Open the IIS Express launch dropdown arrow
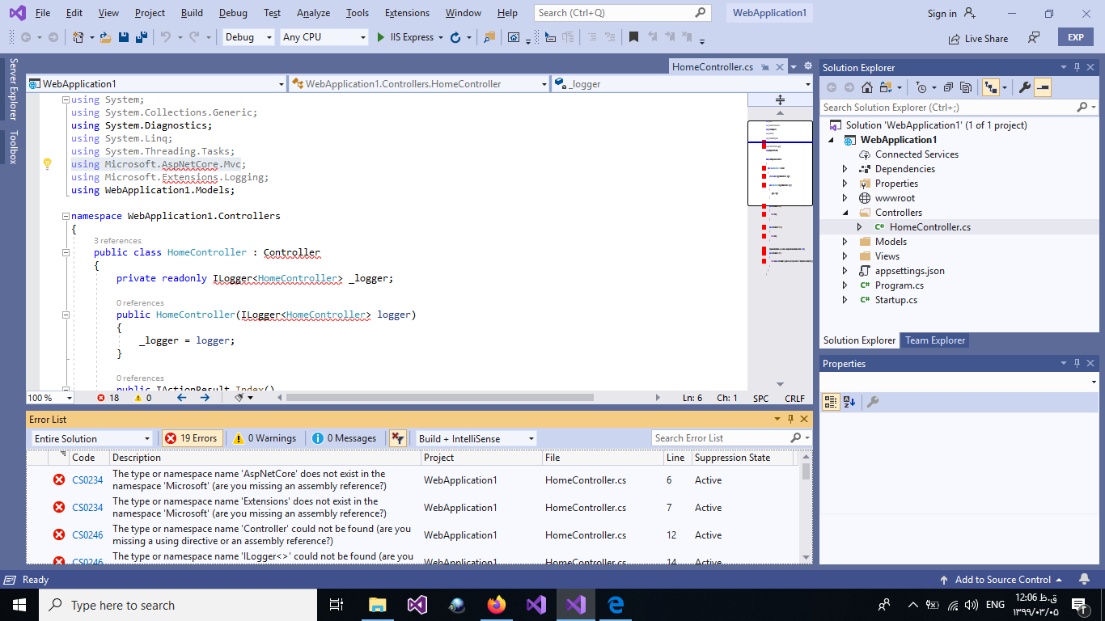This screenshot has width=1105, height=621. (x=441, y=37)
